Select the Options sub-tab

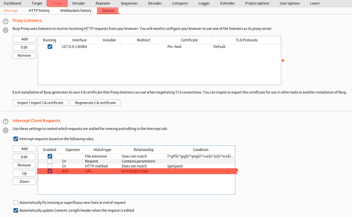tap(108, 11)
